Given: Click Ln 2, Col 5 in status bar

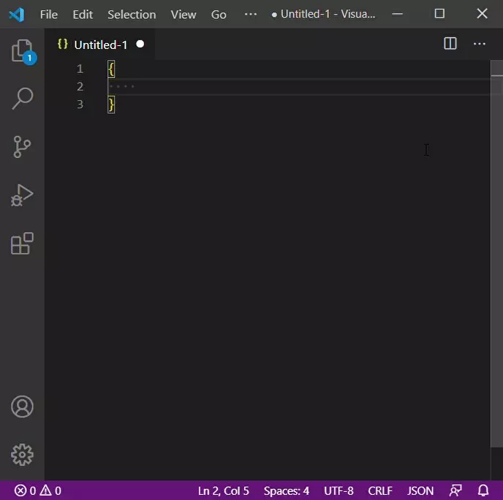Looking at the screenshot, I should (223, 490).
